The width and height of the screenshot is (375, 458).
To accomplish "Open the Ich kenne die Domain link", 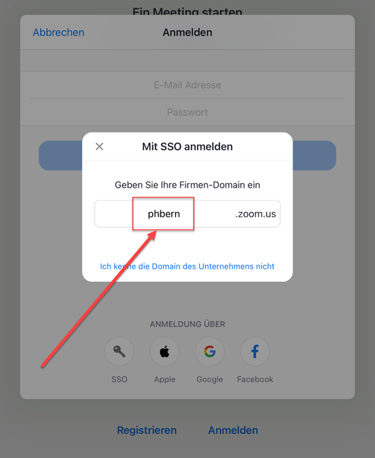I will (187, 266).
